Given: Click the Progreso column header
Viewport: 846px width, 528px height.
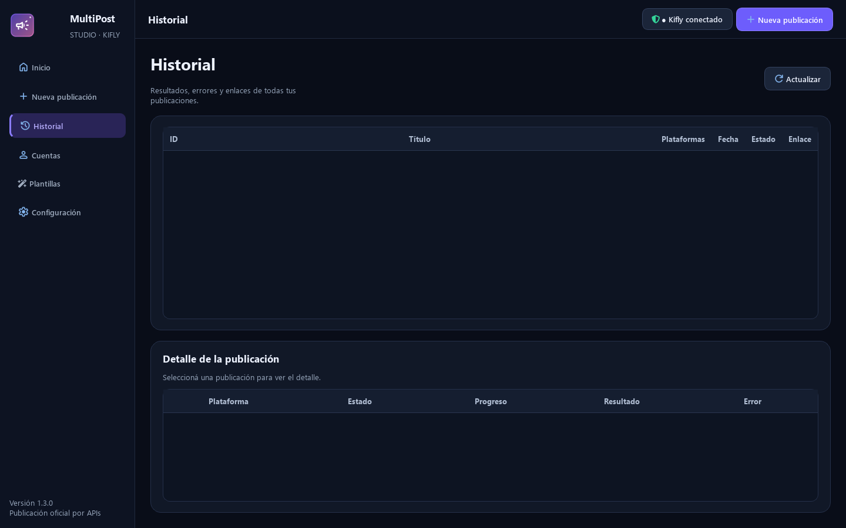Looking at the screenshot, I should click(x=491, y=401).
